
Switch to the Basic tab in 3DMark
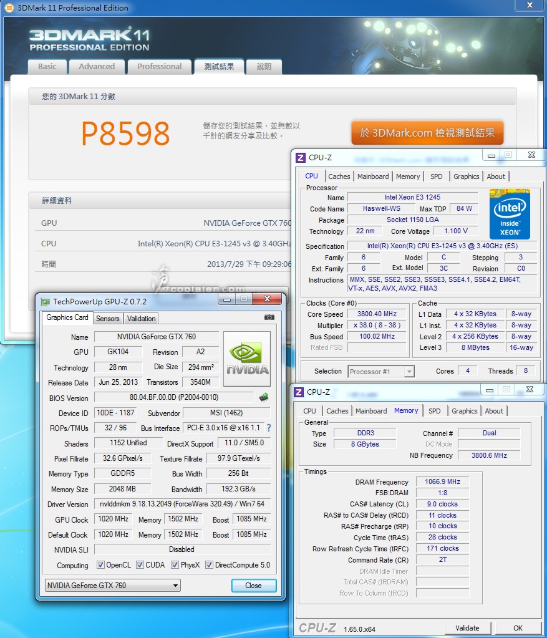tap(47, 67)
